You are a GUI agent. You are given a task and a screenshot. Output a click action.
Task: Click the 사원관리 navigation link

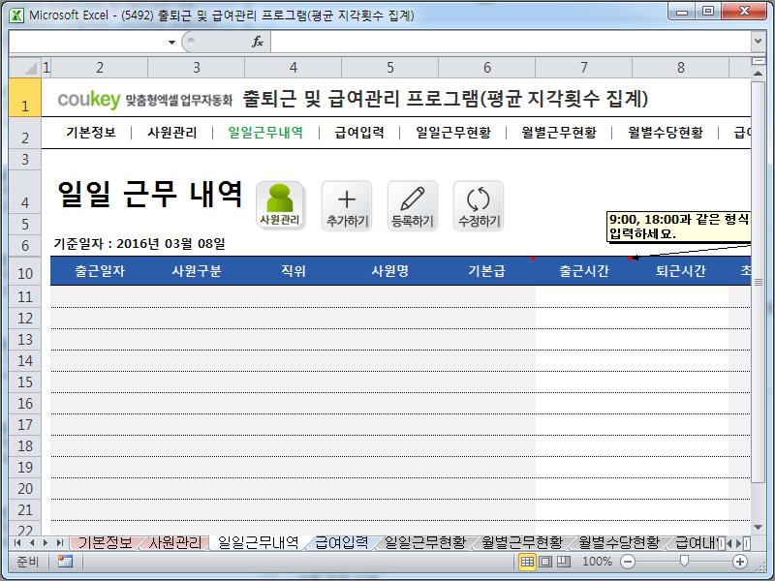(172, 133)
